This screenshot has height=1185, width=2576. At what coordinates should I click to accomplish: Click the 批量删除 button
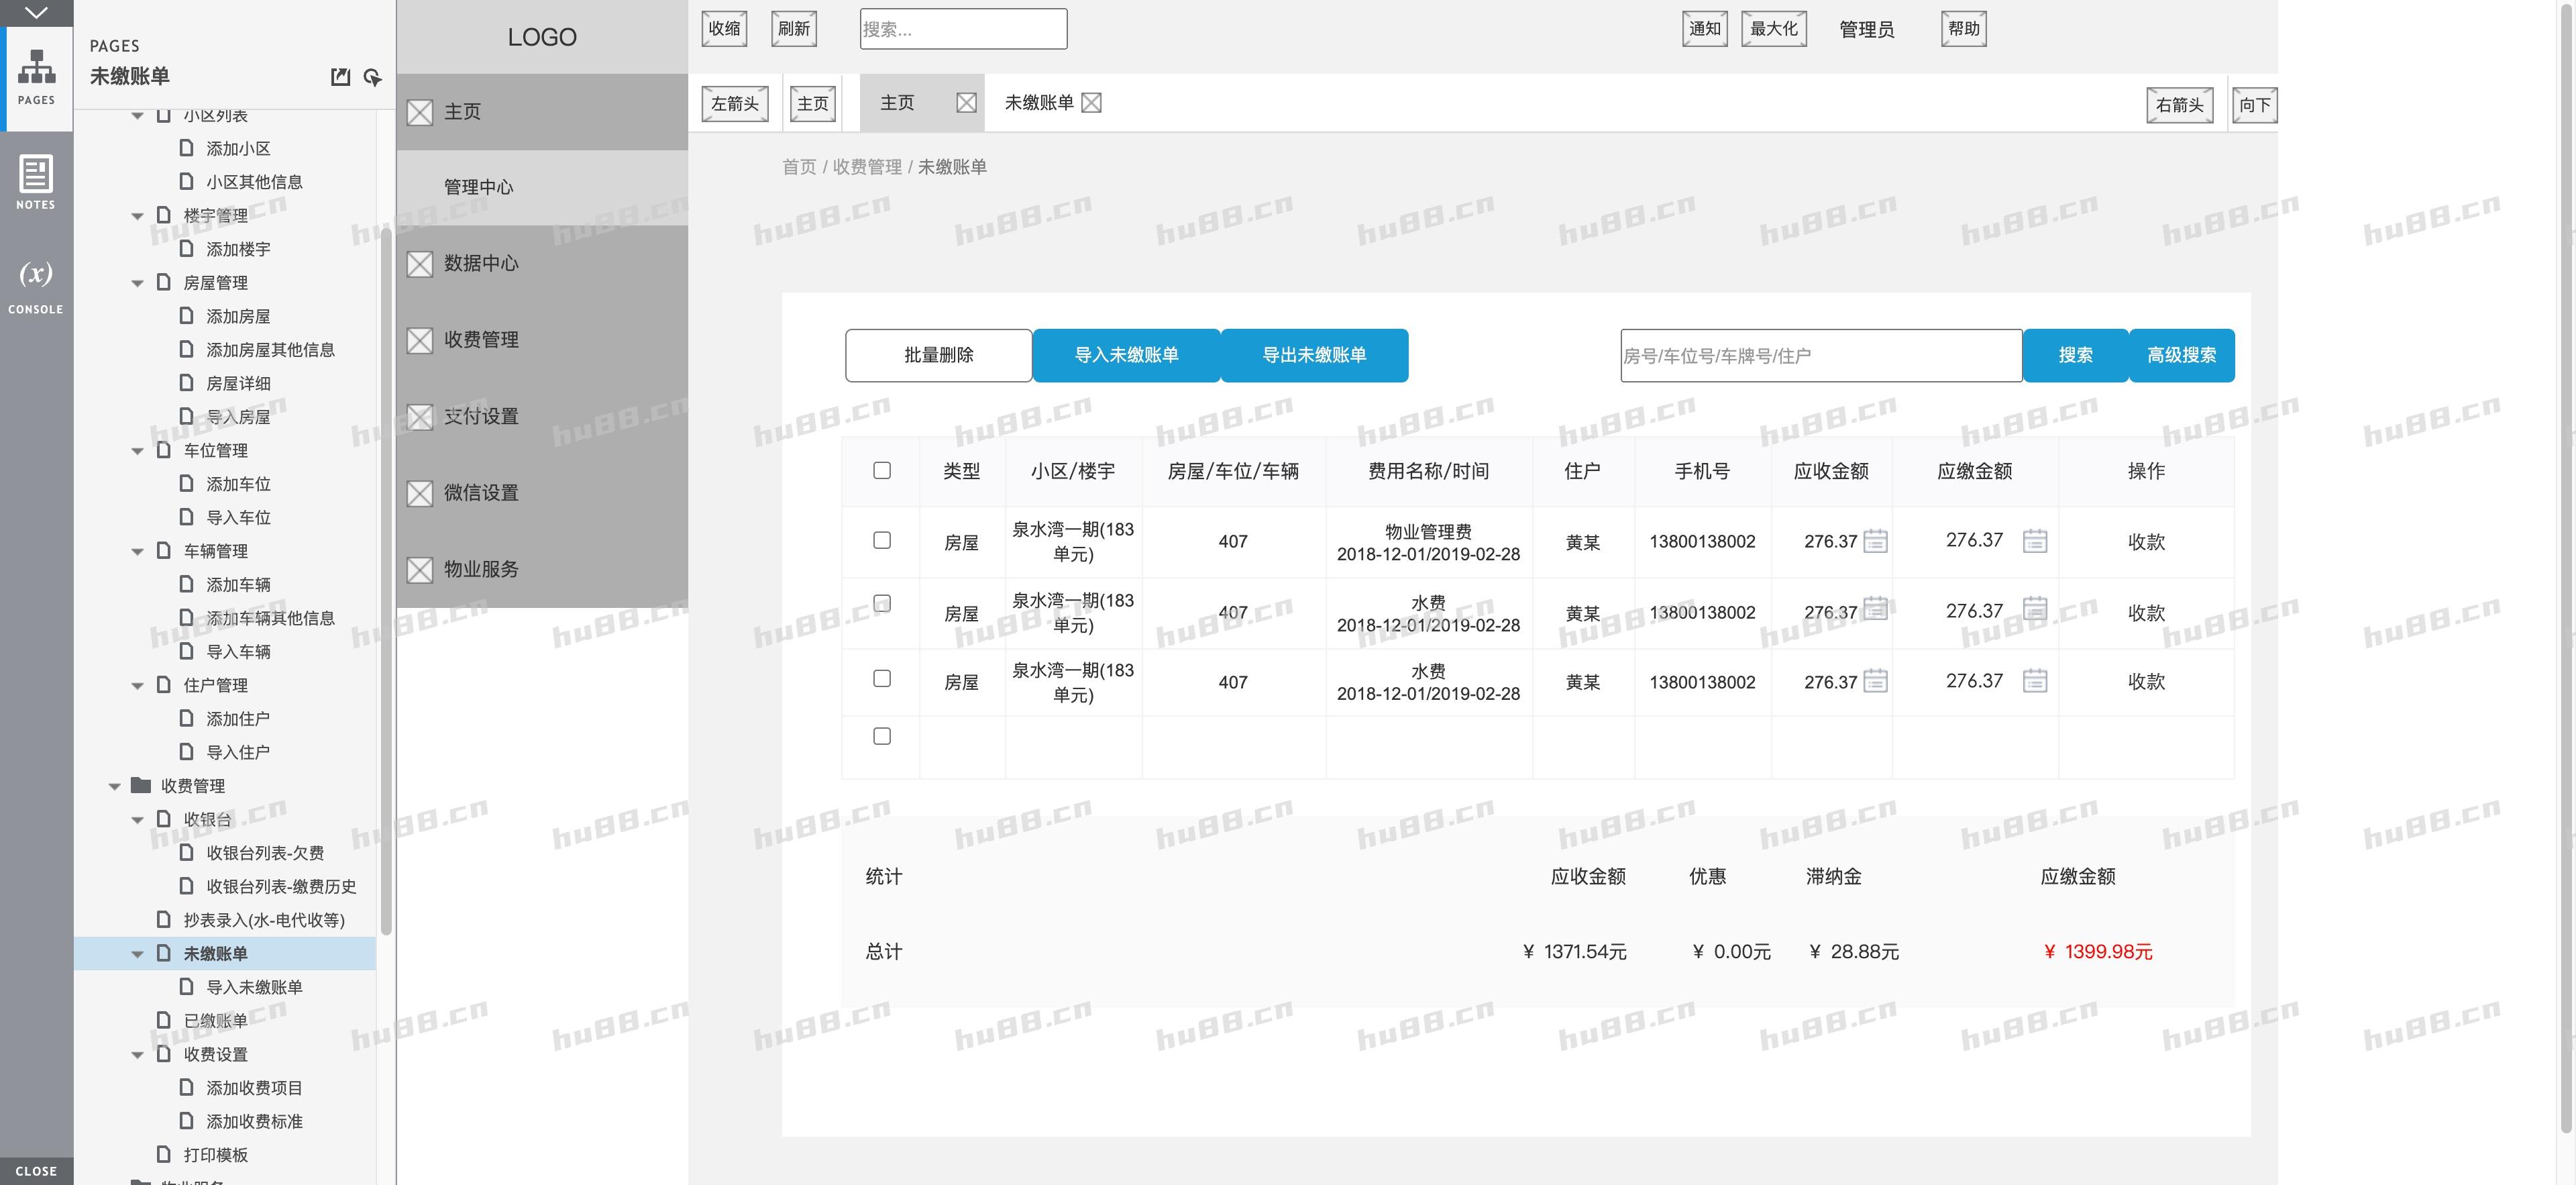938,355
